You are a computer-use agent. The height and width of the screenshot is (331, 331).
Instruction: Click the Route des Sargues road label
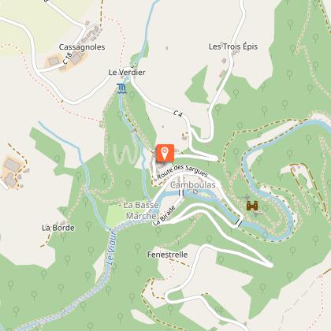(x=182, y=171)
